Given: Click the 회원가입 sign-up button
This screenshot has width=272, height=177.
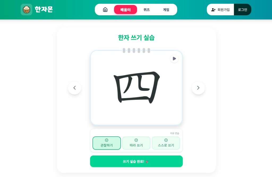Looking at the screenshot, I should [x=220, y=10].
